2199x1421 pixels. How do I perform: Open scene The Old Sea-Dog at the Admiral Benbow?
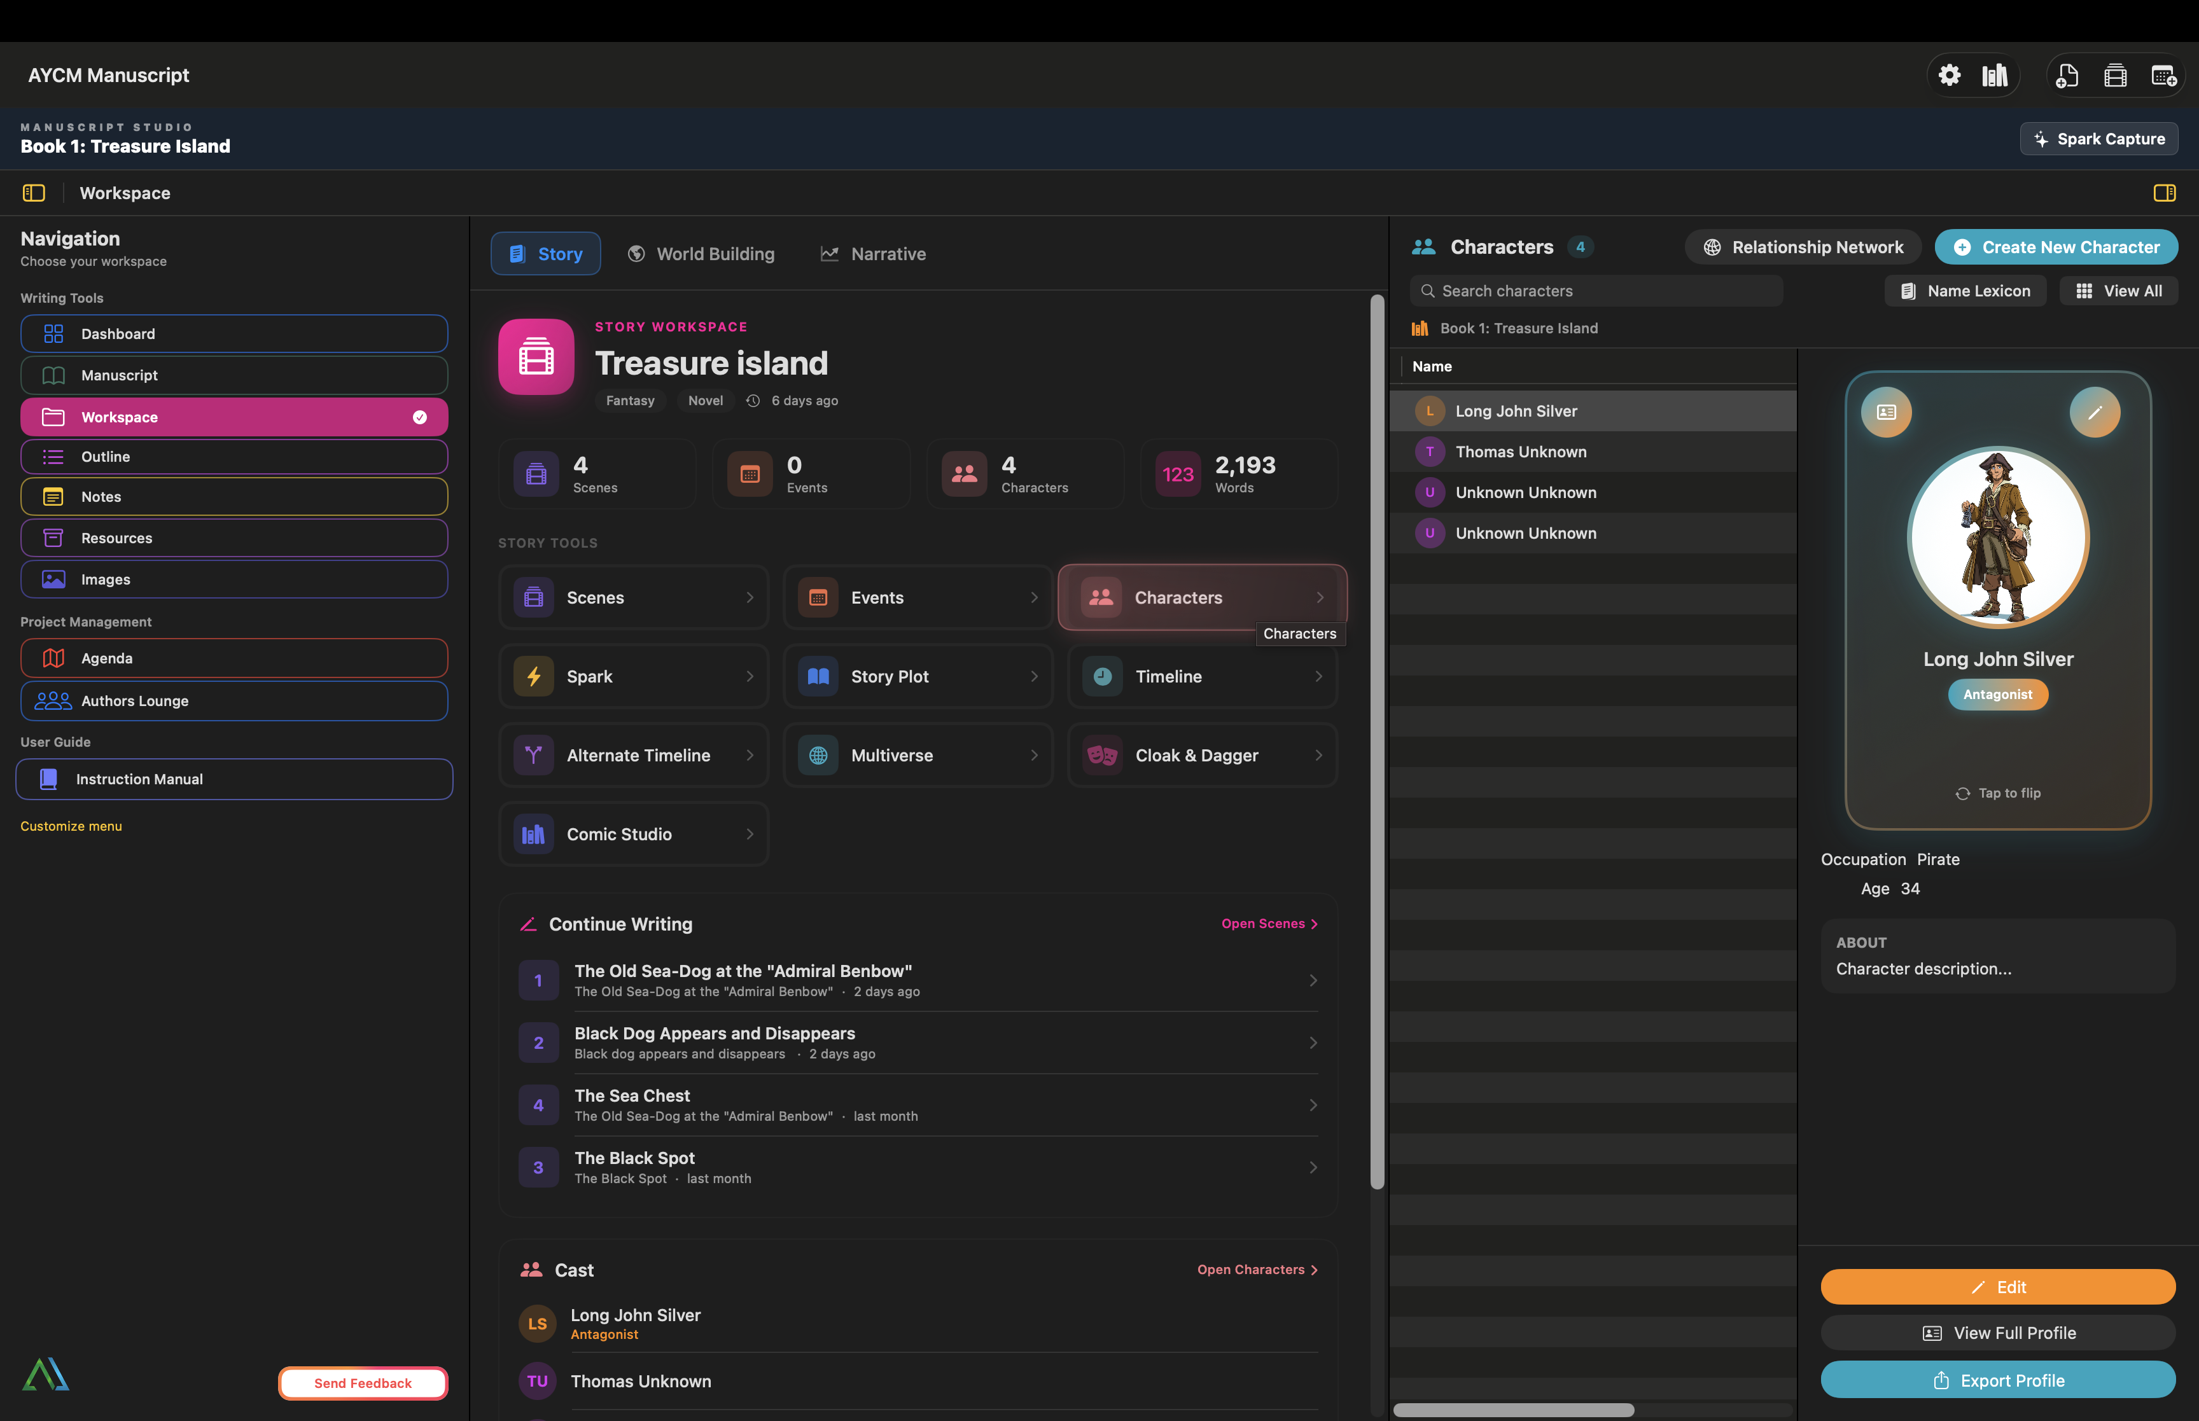point(918,980)
